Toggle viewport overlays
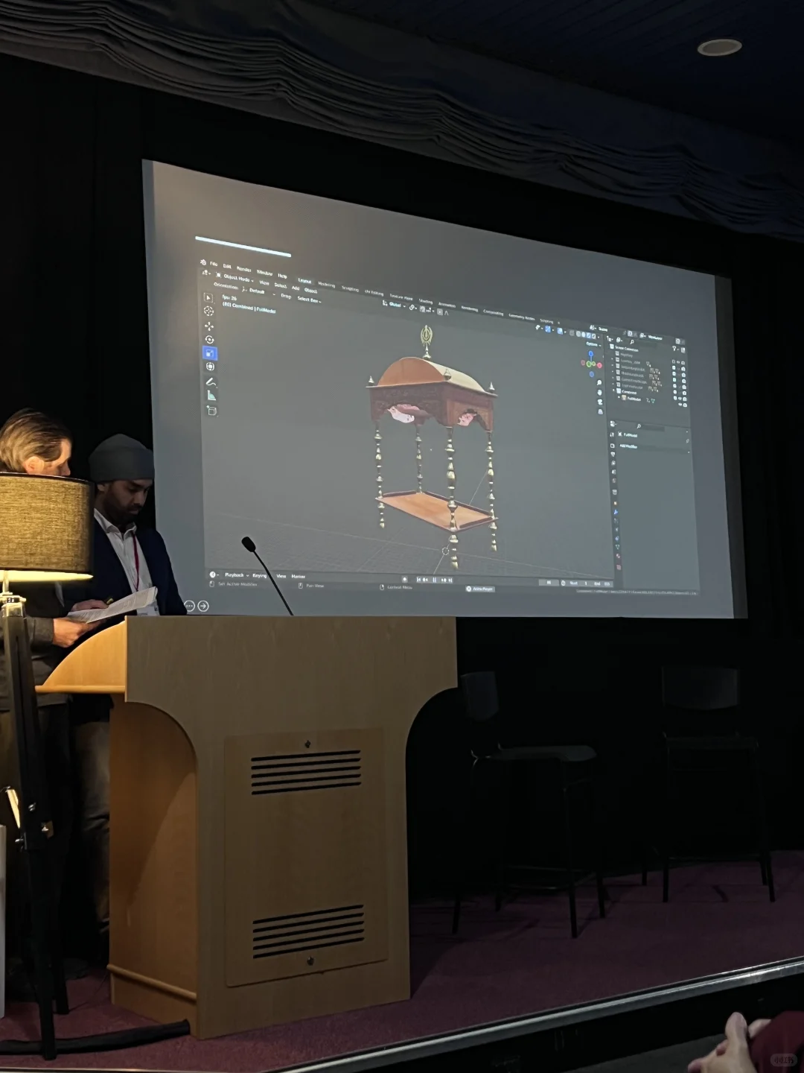This screenshot has height=1073, width=804. pos(560,331)
